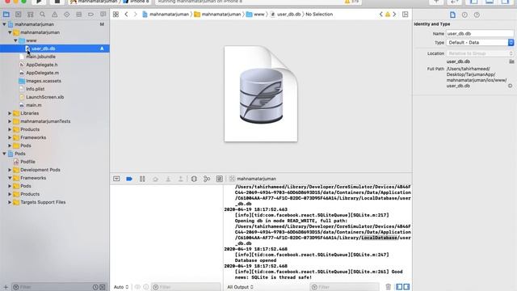Screen dimensions: 517x291
Task: Open Debug Memory Graph
Action: [207, 179]
